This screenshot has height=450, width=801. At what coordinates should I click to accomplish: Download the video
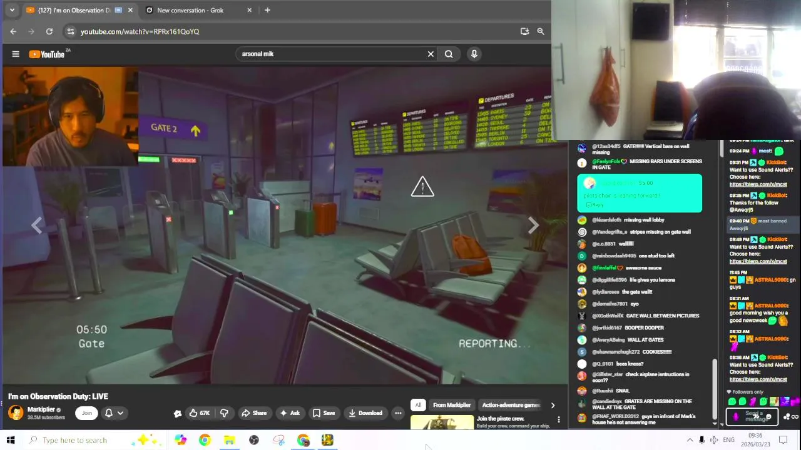click(x=365, y=412)
